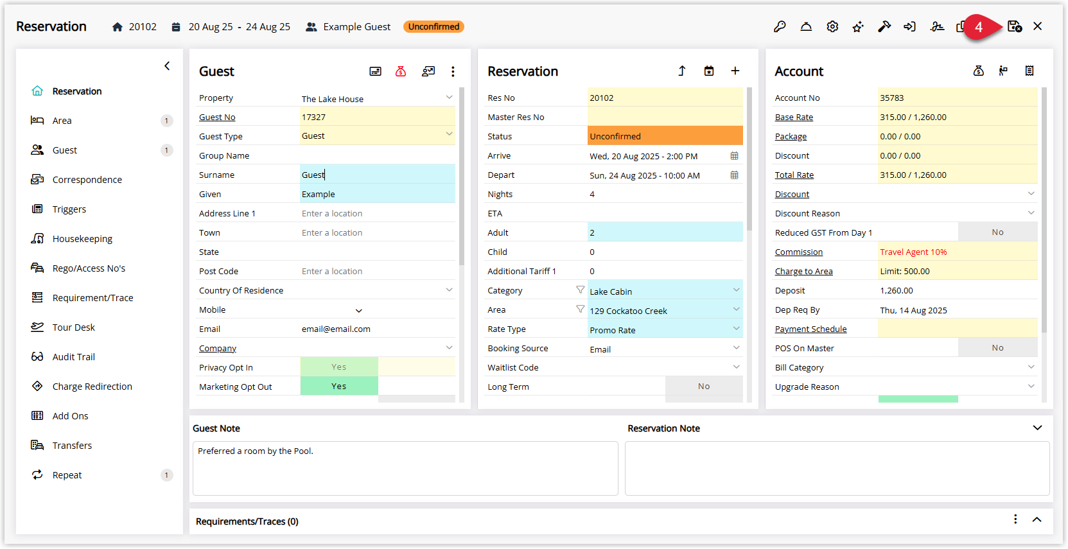
Task: Click the Company link
Action: pos(218,348)
